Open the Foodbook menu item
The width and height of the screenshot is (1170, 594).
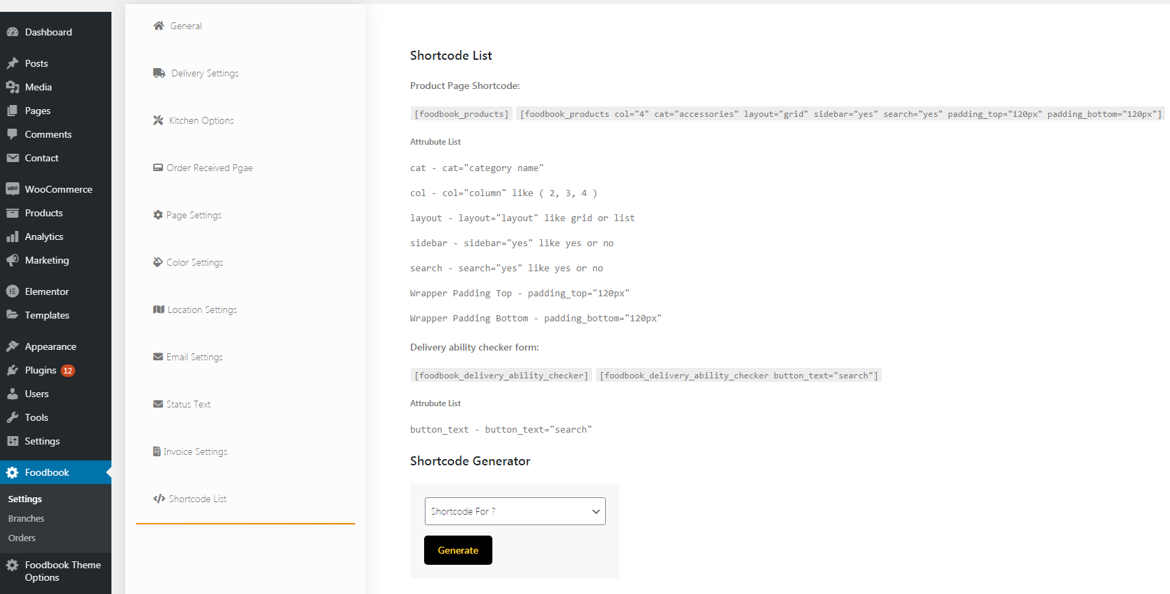[56, 472]
